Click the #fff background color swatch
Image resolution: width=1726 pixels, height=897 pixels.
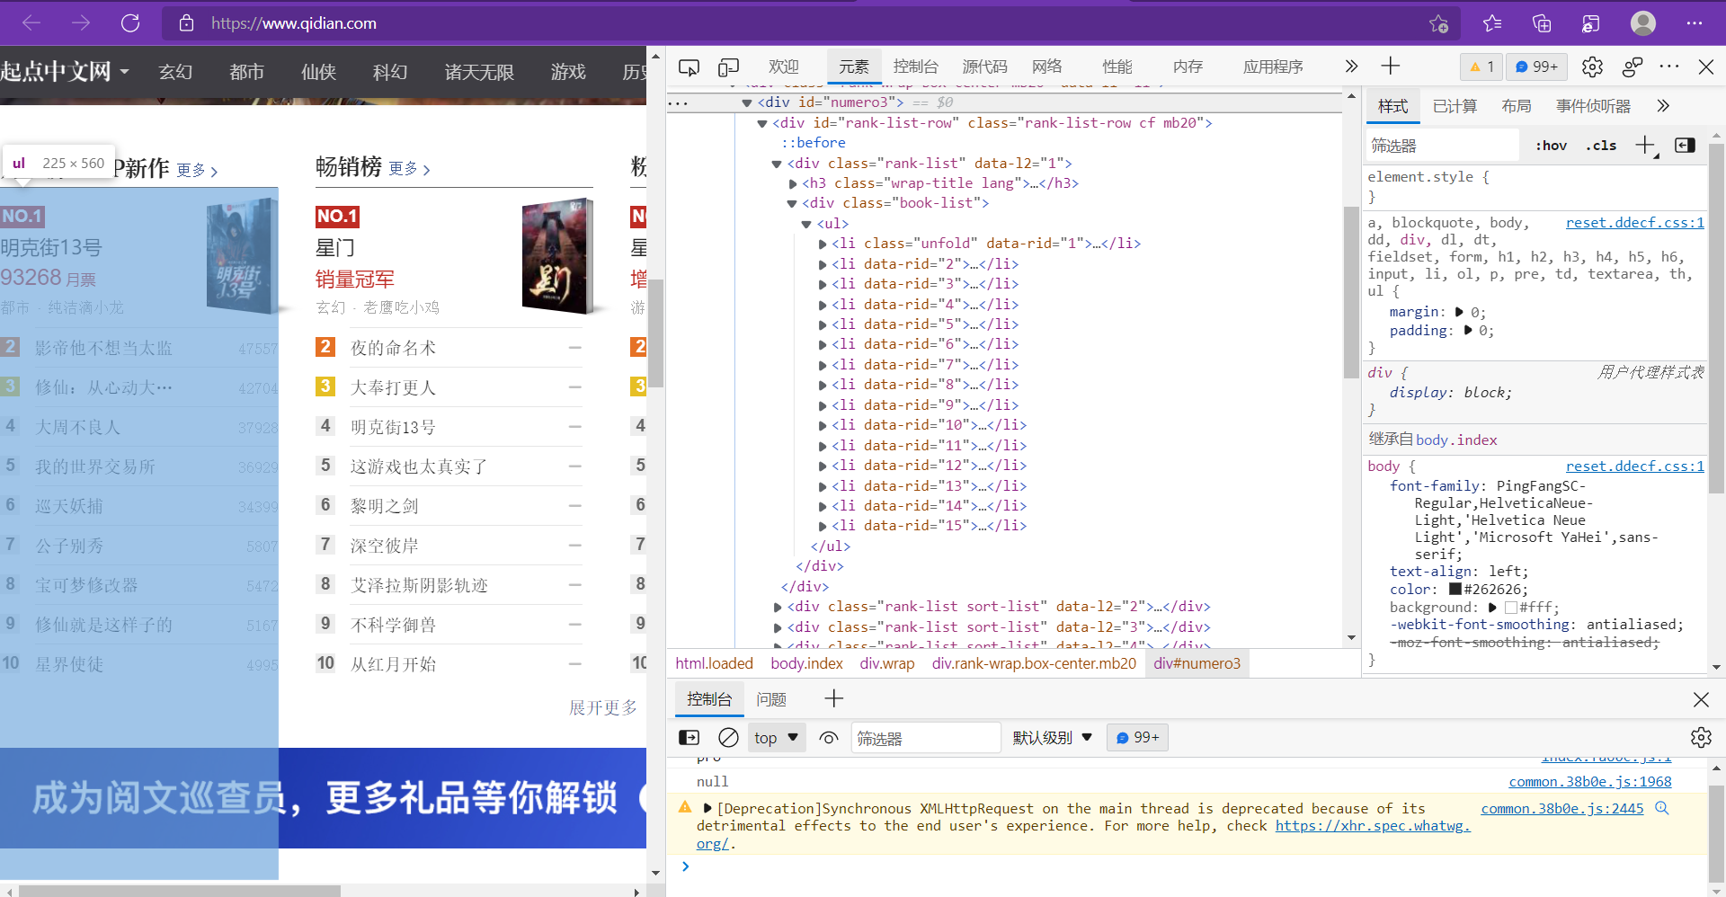(x=1510, y=608)
